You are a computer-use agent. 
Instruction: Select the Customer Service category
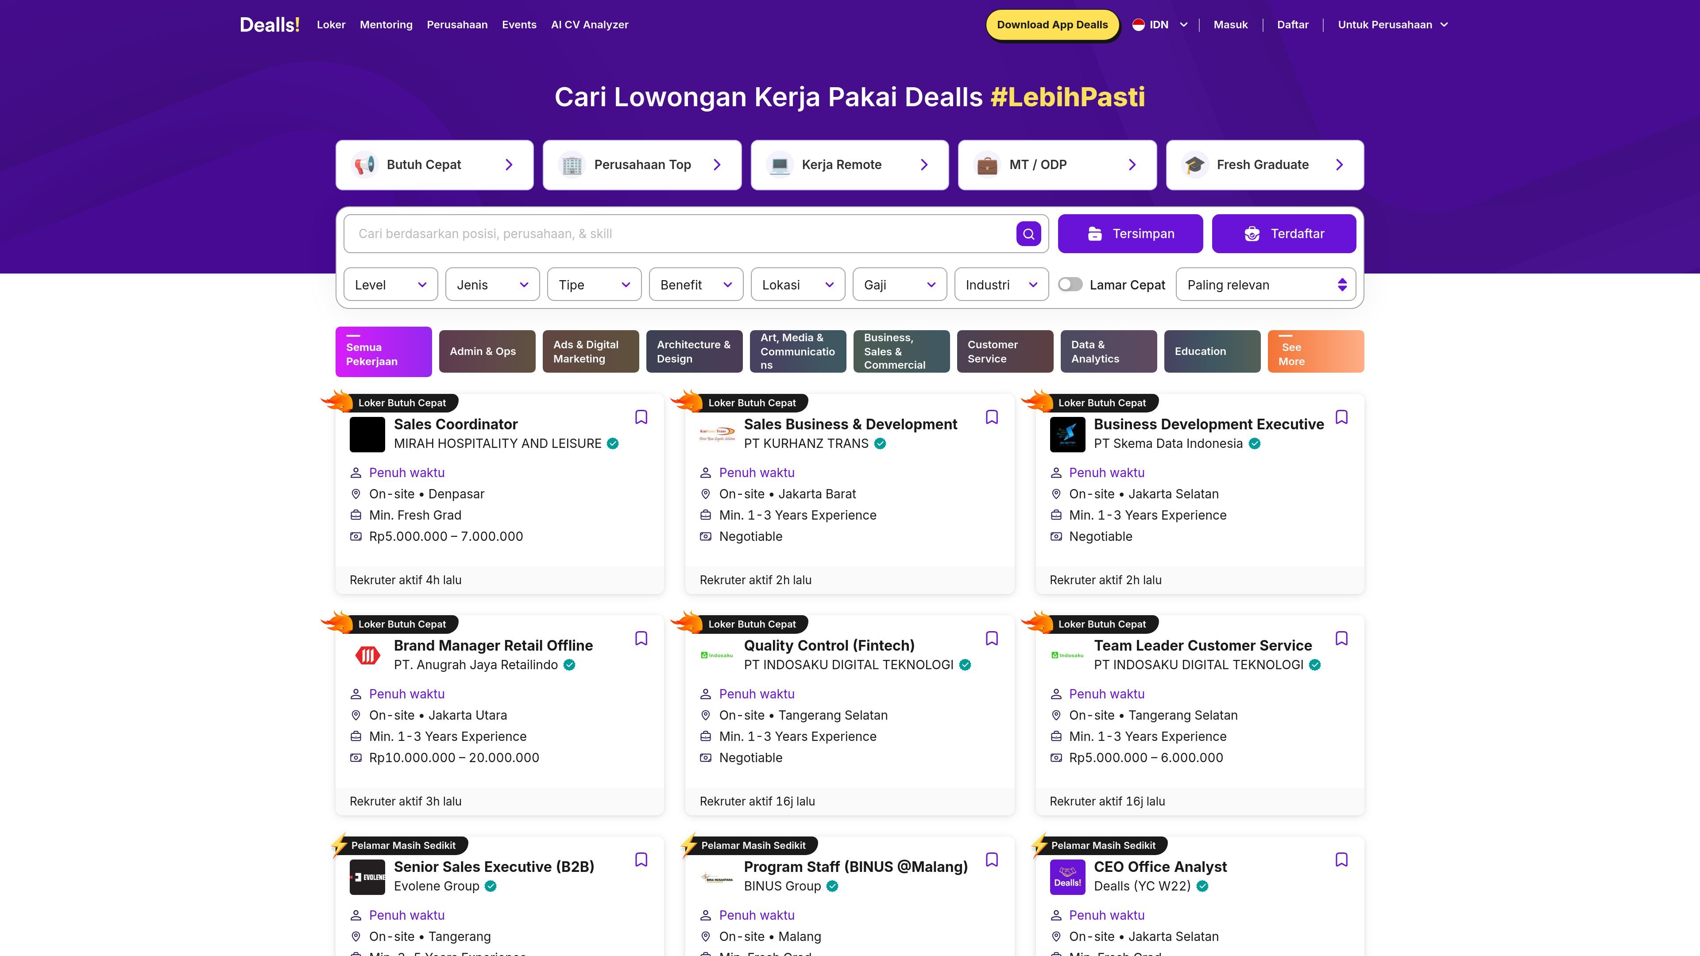(1005, 352)
